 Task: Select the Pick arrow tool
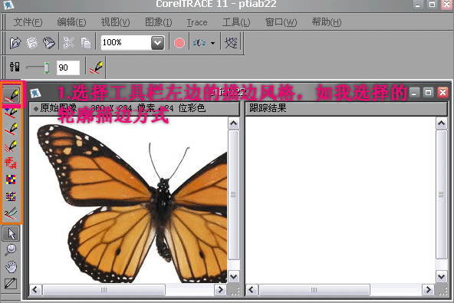11,233
